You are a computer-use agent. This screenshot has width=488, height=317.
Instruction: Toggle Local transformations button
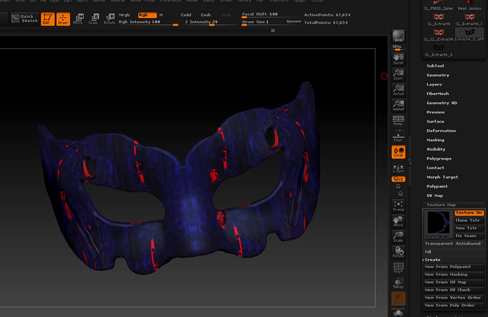point(398,152)
